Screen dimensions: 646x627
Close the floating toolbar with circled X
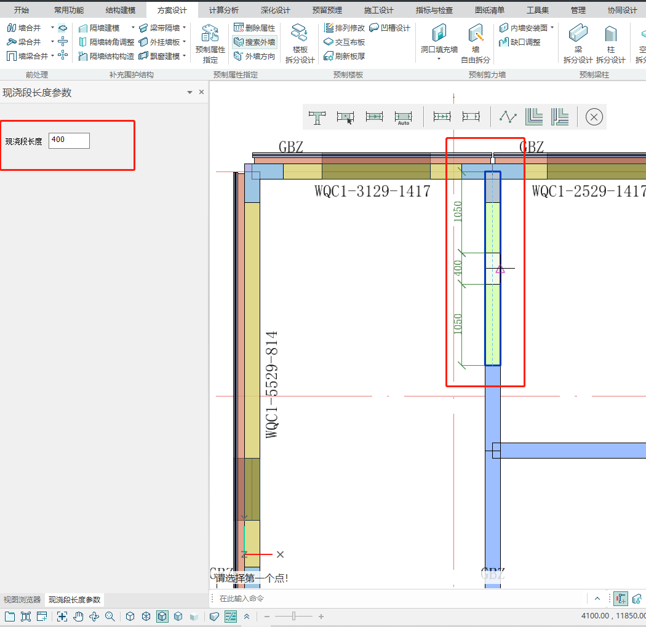click(594, 117)
